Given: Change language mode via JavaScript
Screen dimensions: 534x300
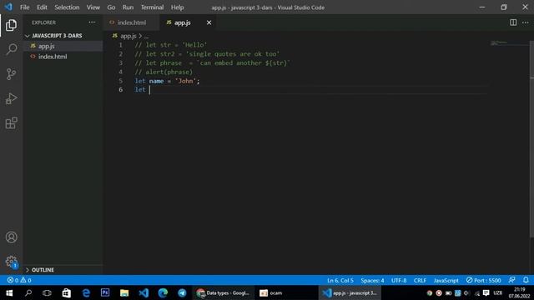Looking at the screenshot, I should pos(446,280).
